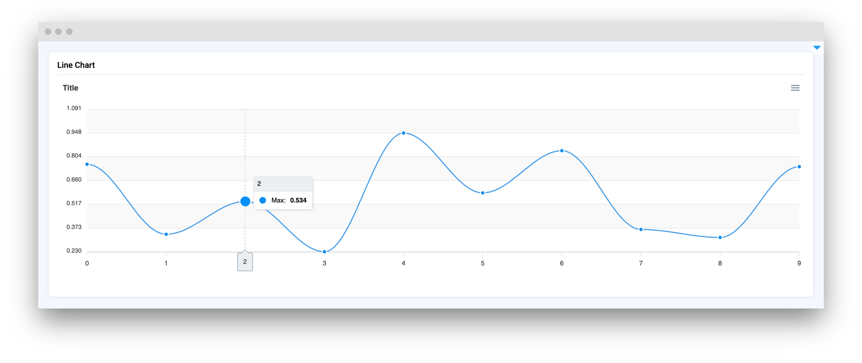The image size is (862, 363).
Task: Click the x-axis crosshair label 2
Action: click(245, 262)
